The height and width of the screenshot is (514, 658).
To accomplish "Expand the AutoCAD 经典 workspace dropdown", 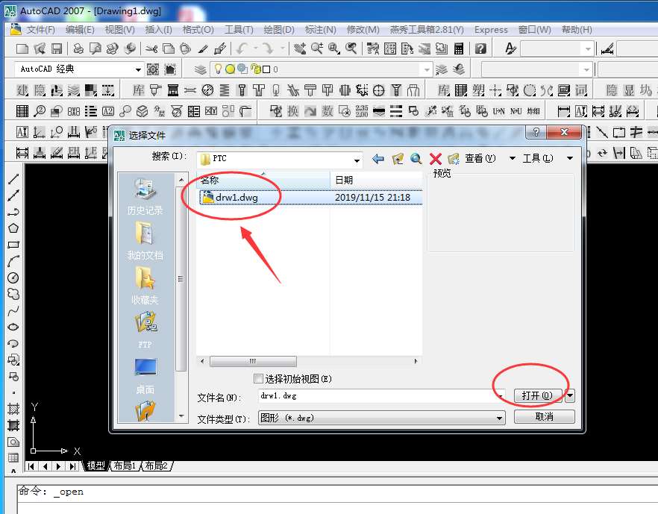I will [x=138, y=69].
